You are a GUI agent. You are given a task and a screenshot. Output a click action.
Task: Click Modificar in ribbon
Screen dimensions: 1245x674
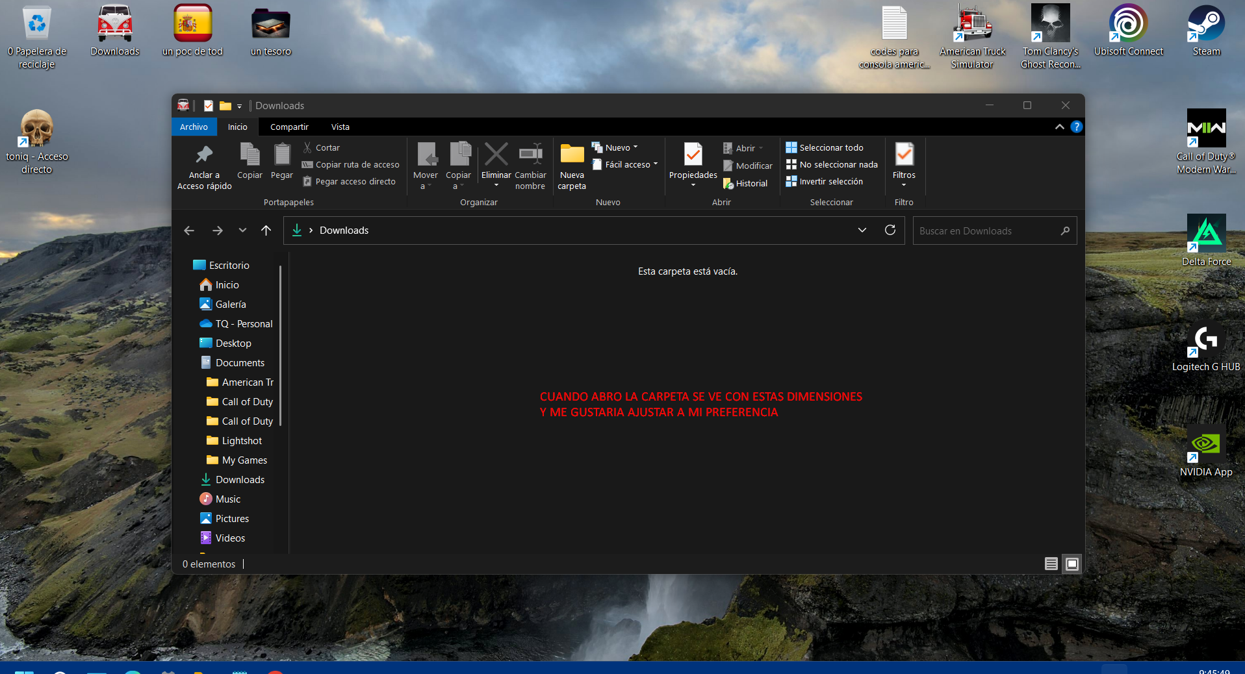tap(748, 166)
